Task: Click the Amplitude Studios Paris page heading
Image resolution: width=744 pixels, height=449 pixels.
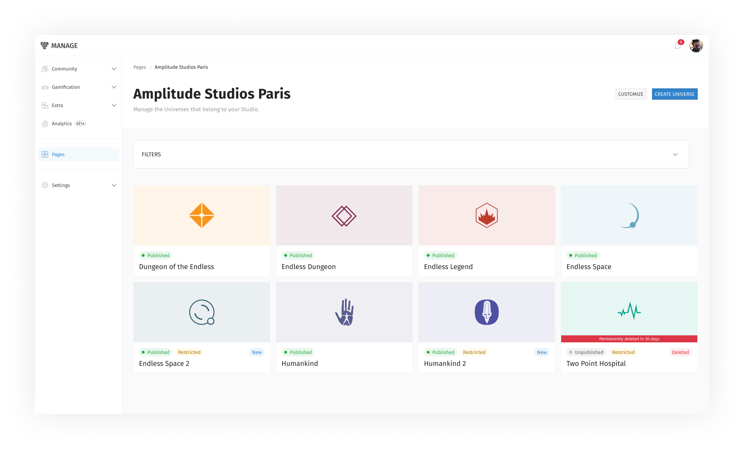Action: coord(212,94)
